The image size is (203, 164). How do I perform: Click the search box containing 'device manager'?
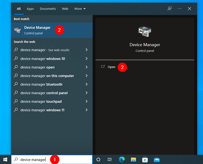[x=52, y=160]
